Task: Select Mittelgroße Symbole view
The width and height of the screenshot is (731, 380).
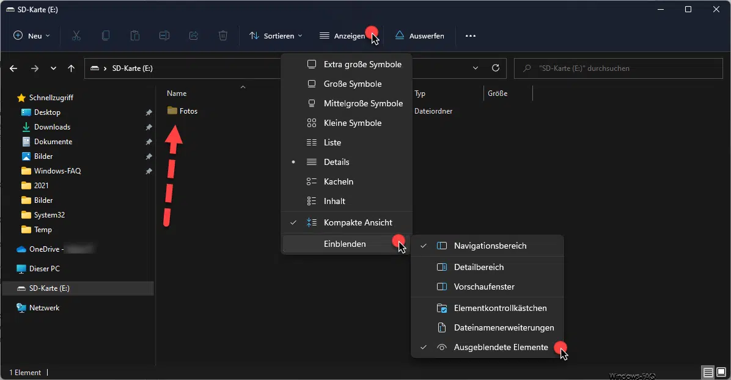Action: point(347,103)
